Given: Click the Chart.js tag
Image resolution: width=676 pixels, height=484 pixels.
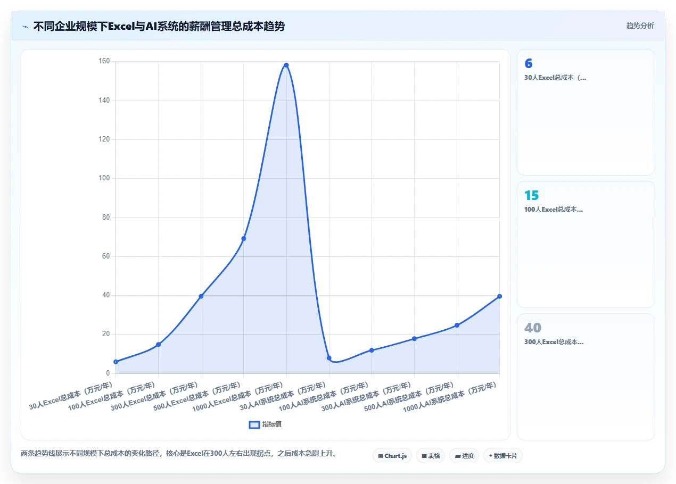Looking at the screenshot, I should pos(392,456).
